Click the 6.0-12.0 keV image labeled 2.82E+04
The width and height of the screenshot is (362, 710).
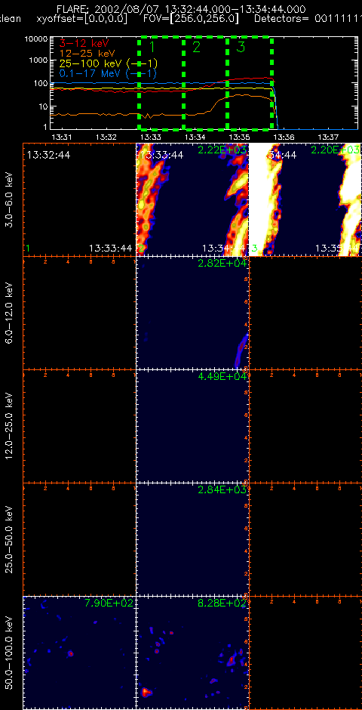click(192, 313)
